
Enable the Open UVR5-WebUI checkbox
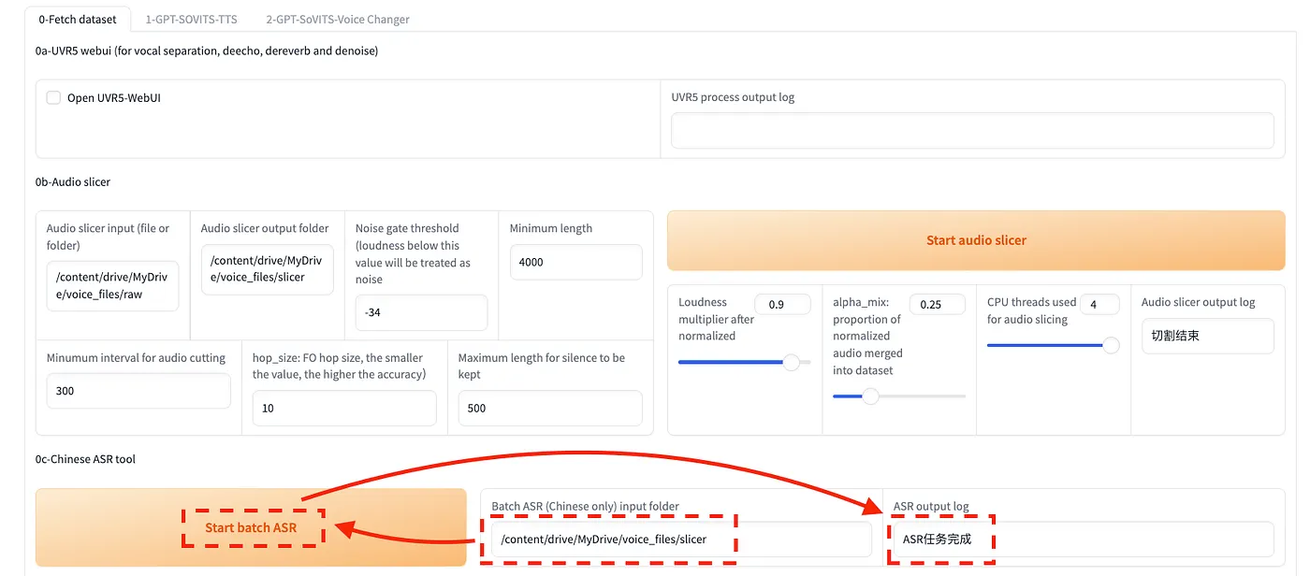53,97
